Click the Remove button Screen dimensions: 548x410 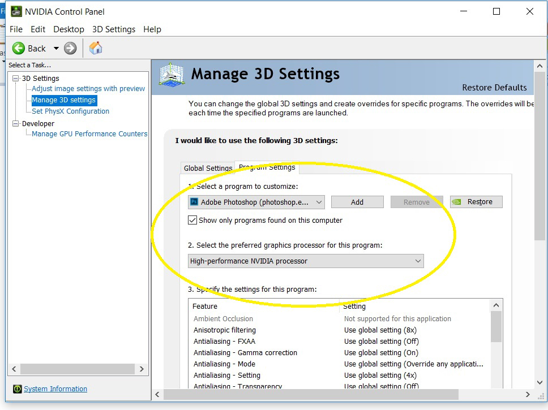417,202
